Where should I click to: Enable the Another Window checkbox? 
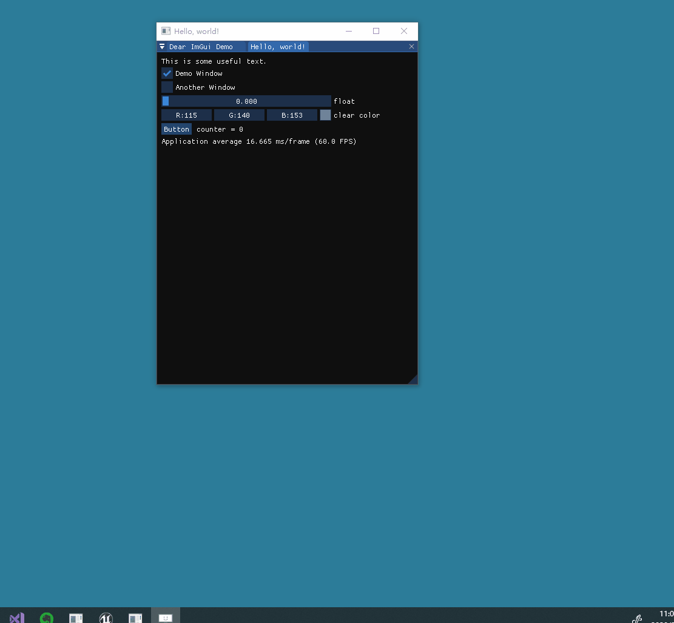(x=167, y=87)
